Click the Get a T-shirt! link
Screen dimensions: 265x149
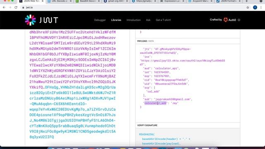point(163,20)
